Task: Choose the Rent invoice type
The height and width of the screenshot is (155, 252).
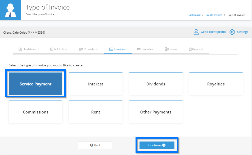Action: click(96, 112)
